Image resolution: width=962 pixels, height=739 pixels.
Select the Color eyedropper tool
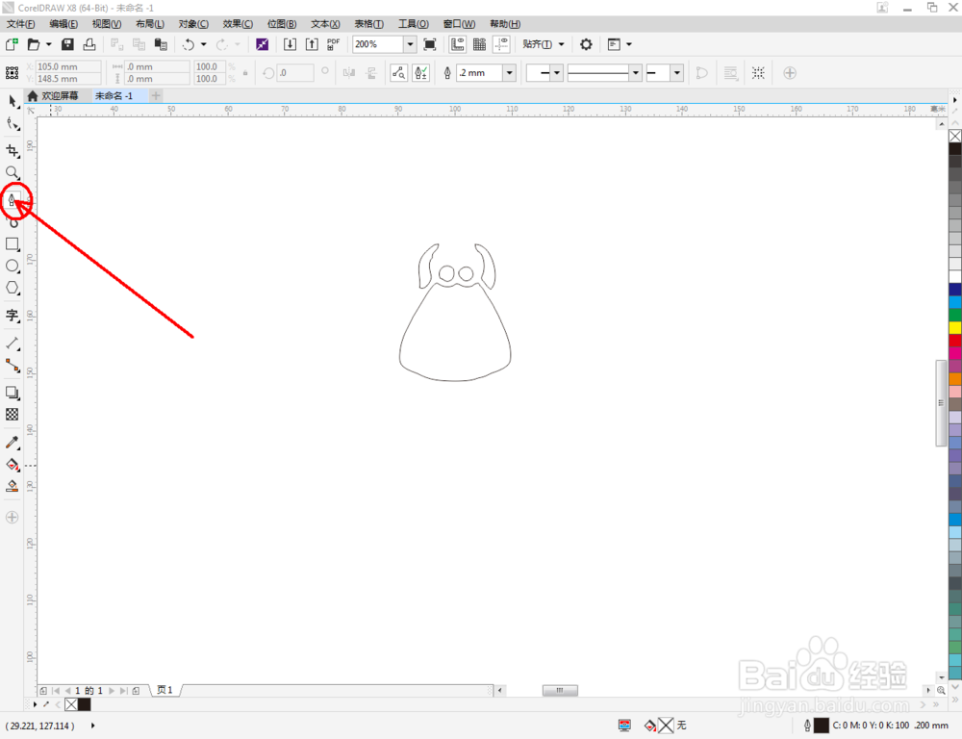click(13, 443)
